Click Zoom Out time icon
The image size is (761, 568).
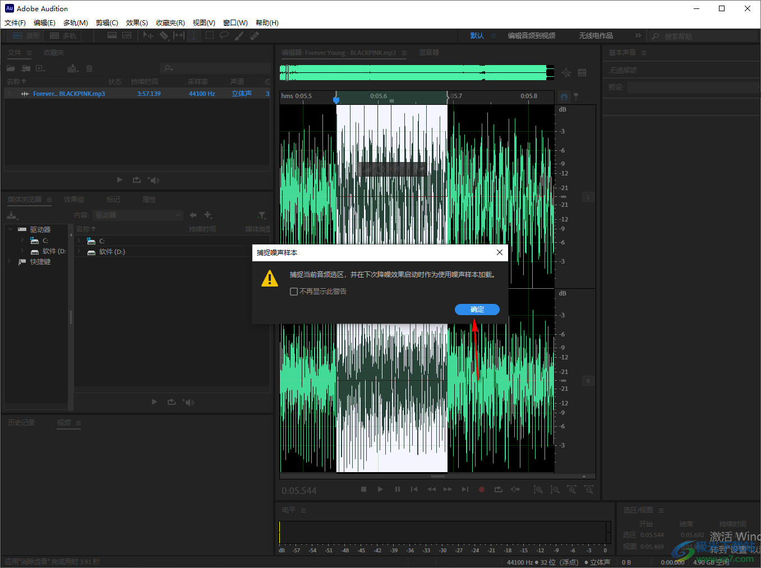coord(589,490)
